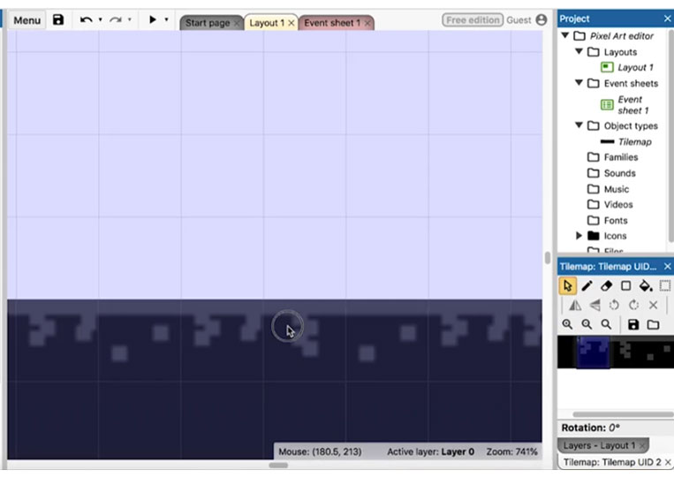Close the Layout 1 tab

pyautogui.click(x=291, y=23)
